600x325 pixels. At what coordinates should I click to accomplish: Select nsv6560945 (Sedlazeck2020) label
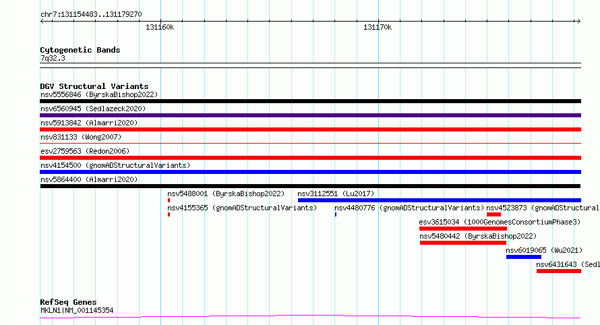(x=93, y=109)
